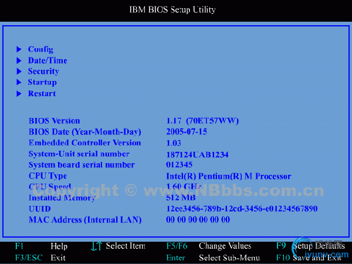Click the MAC Address (Internal LAN) label
This screenshot has width=352, height=264.
(x=85, y=220)
